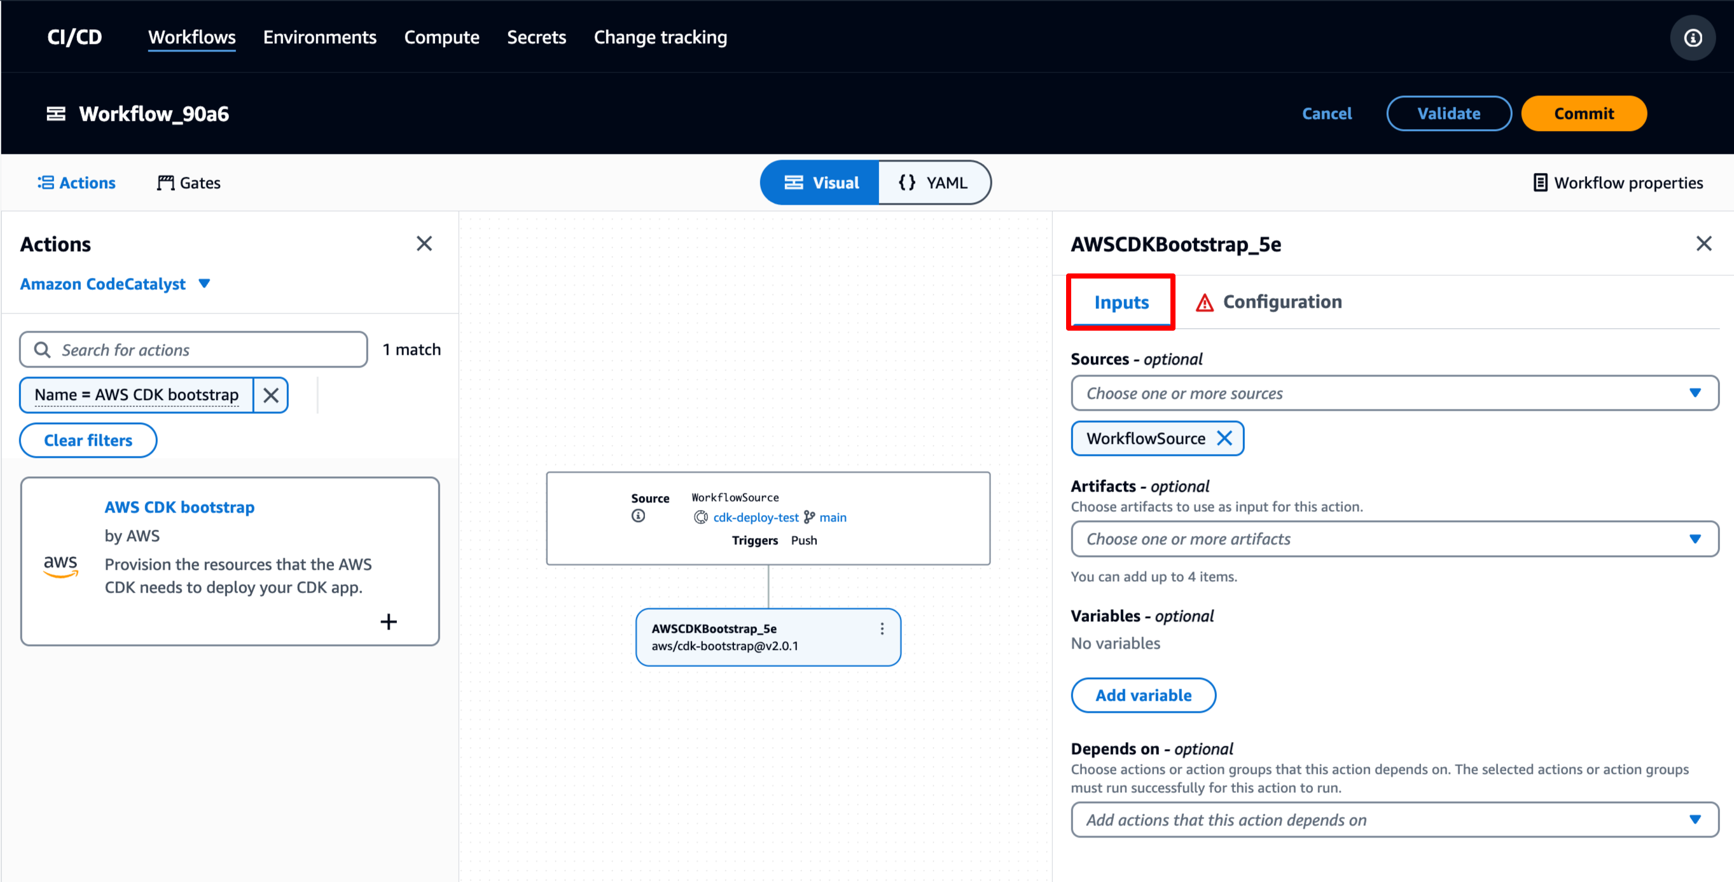Screen dimensions: 1734x882
Task: Commit the workflow
Action: click(x=1583, y=114)
